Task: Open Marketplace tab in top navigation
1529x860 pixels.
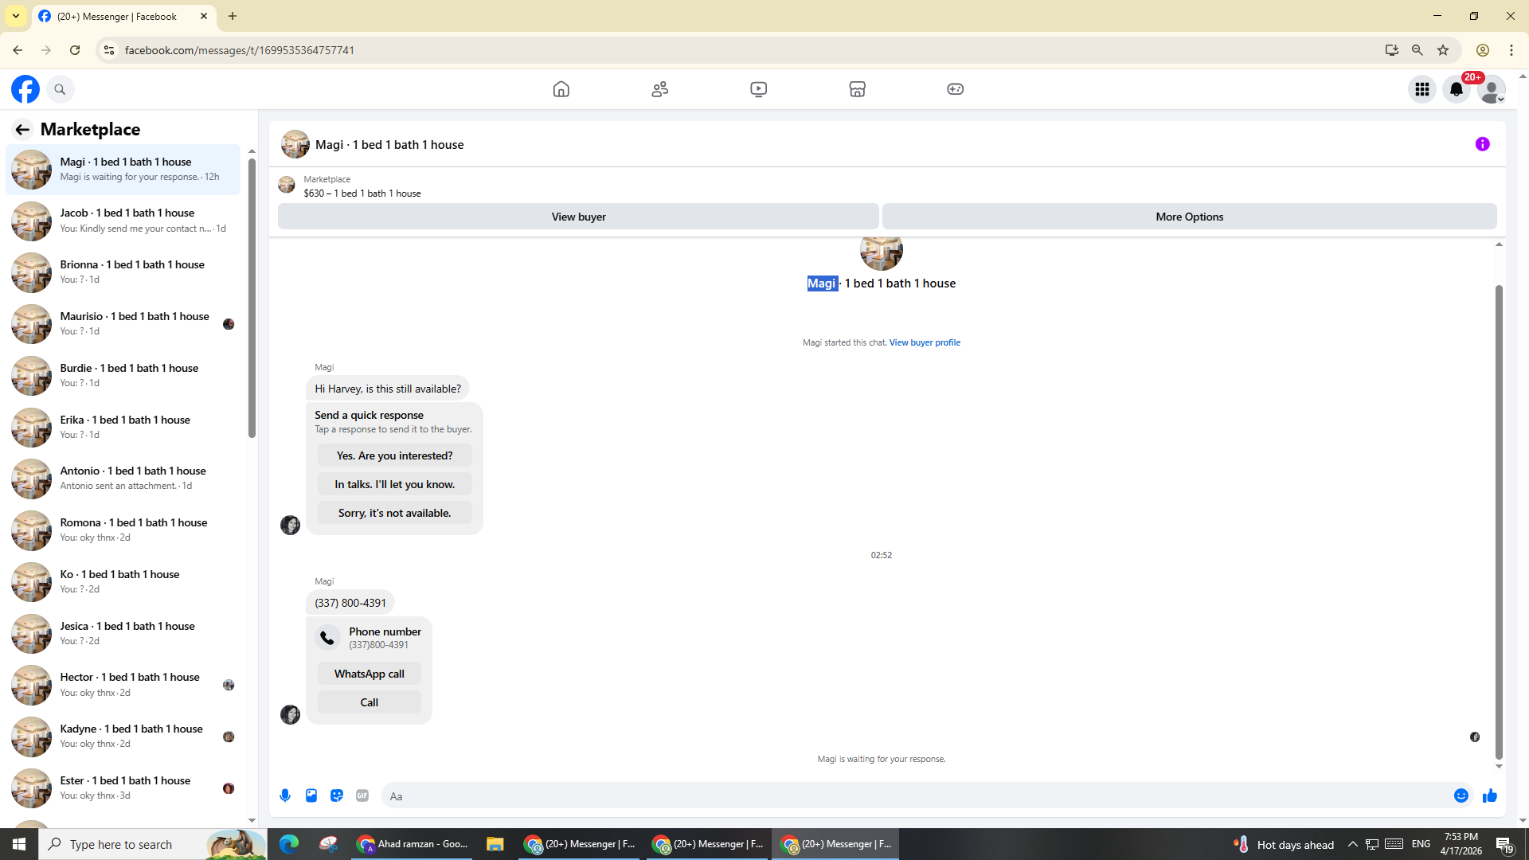Action: click(x=857, y=89)
